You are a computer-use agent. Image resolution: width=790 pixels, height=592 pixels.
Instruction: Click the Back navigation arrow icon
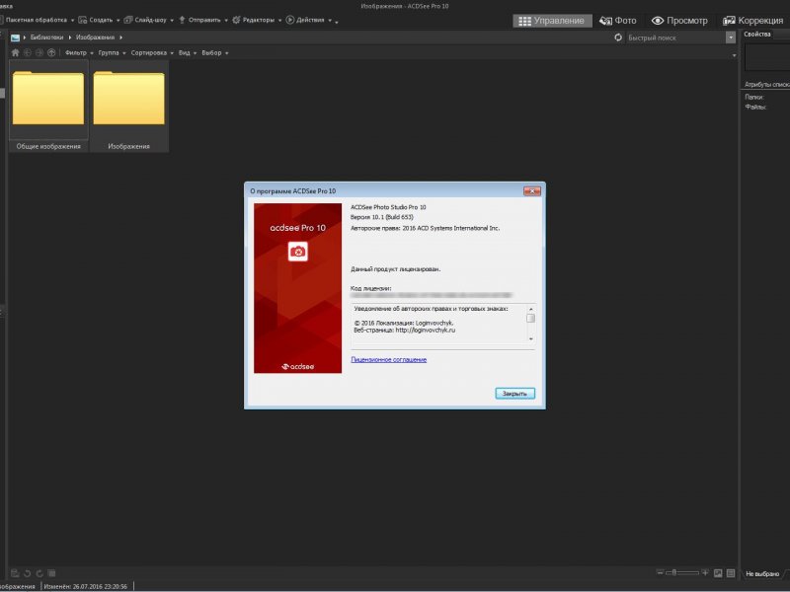(x=28, y=53)
